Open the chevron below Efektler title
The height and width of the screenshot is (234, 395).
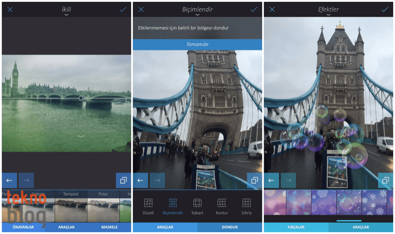[328, 15]
